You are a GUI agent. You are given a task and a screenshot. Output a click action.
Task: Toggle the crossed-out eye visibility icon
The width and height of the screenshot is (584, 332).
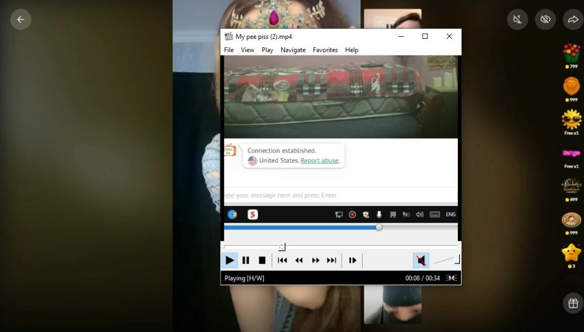pyautogui.click(x=545, y=19)
